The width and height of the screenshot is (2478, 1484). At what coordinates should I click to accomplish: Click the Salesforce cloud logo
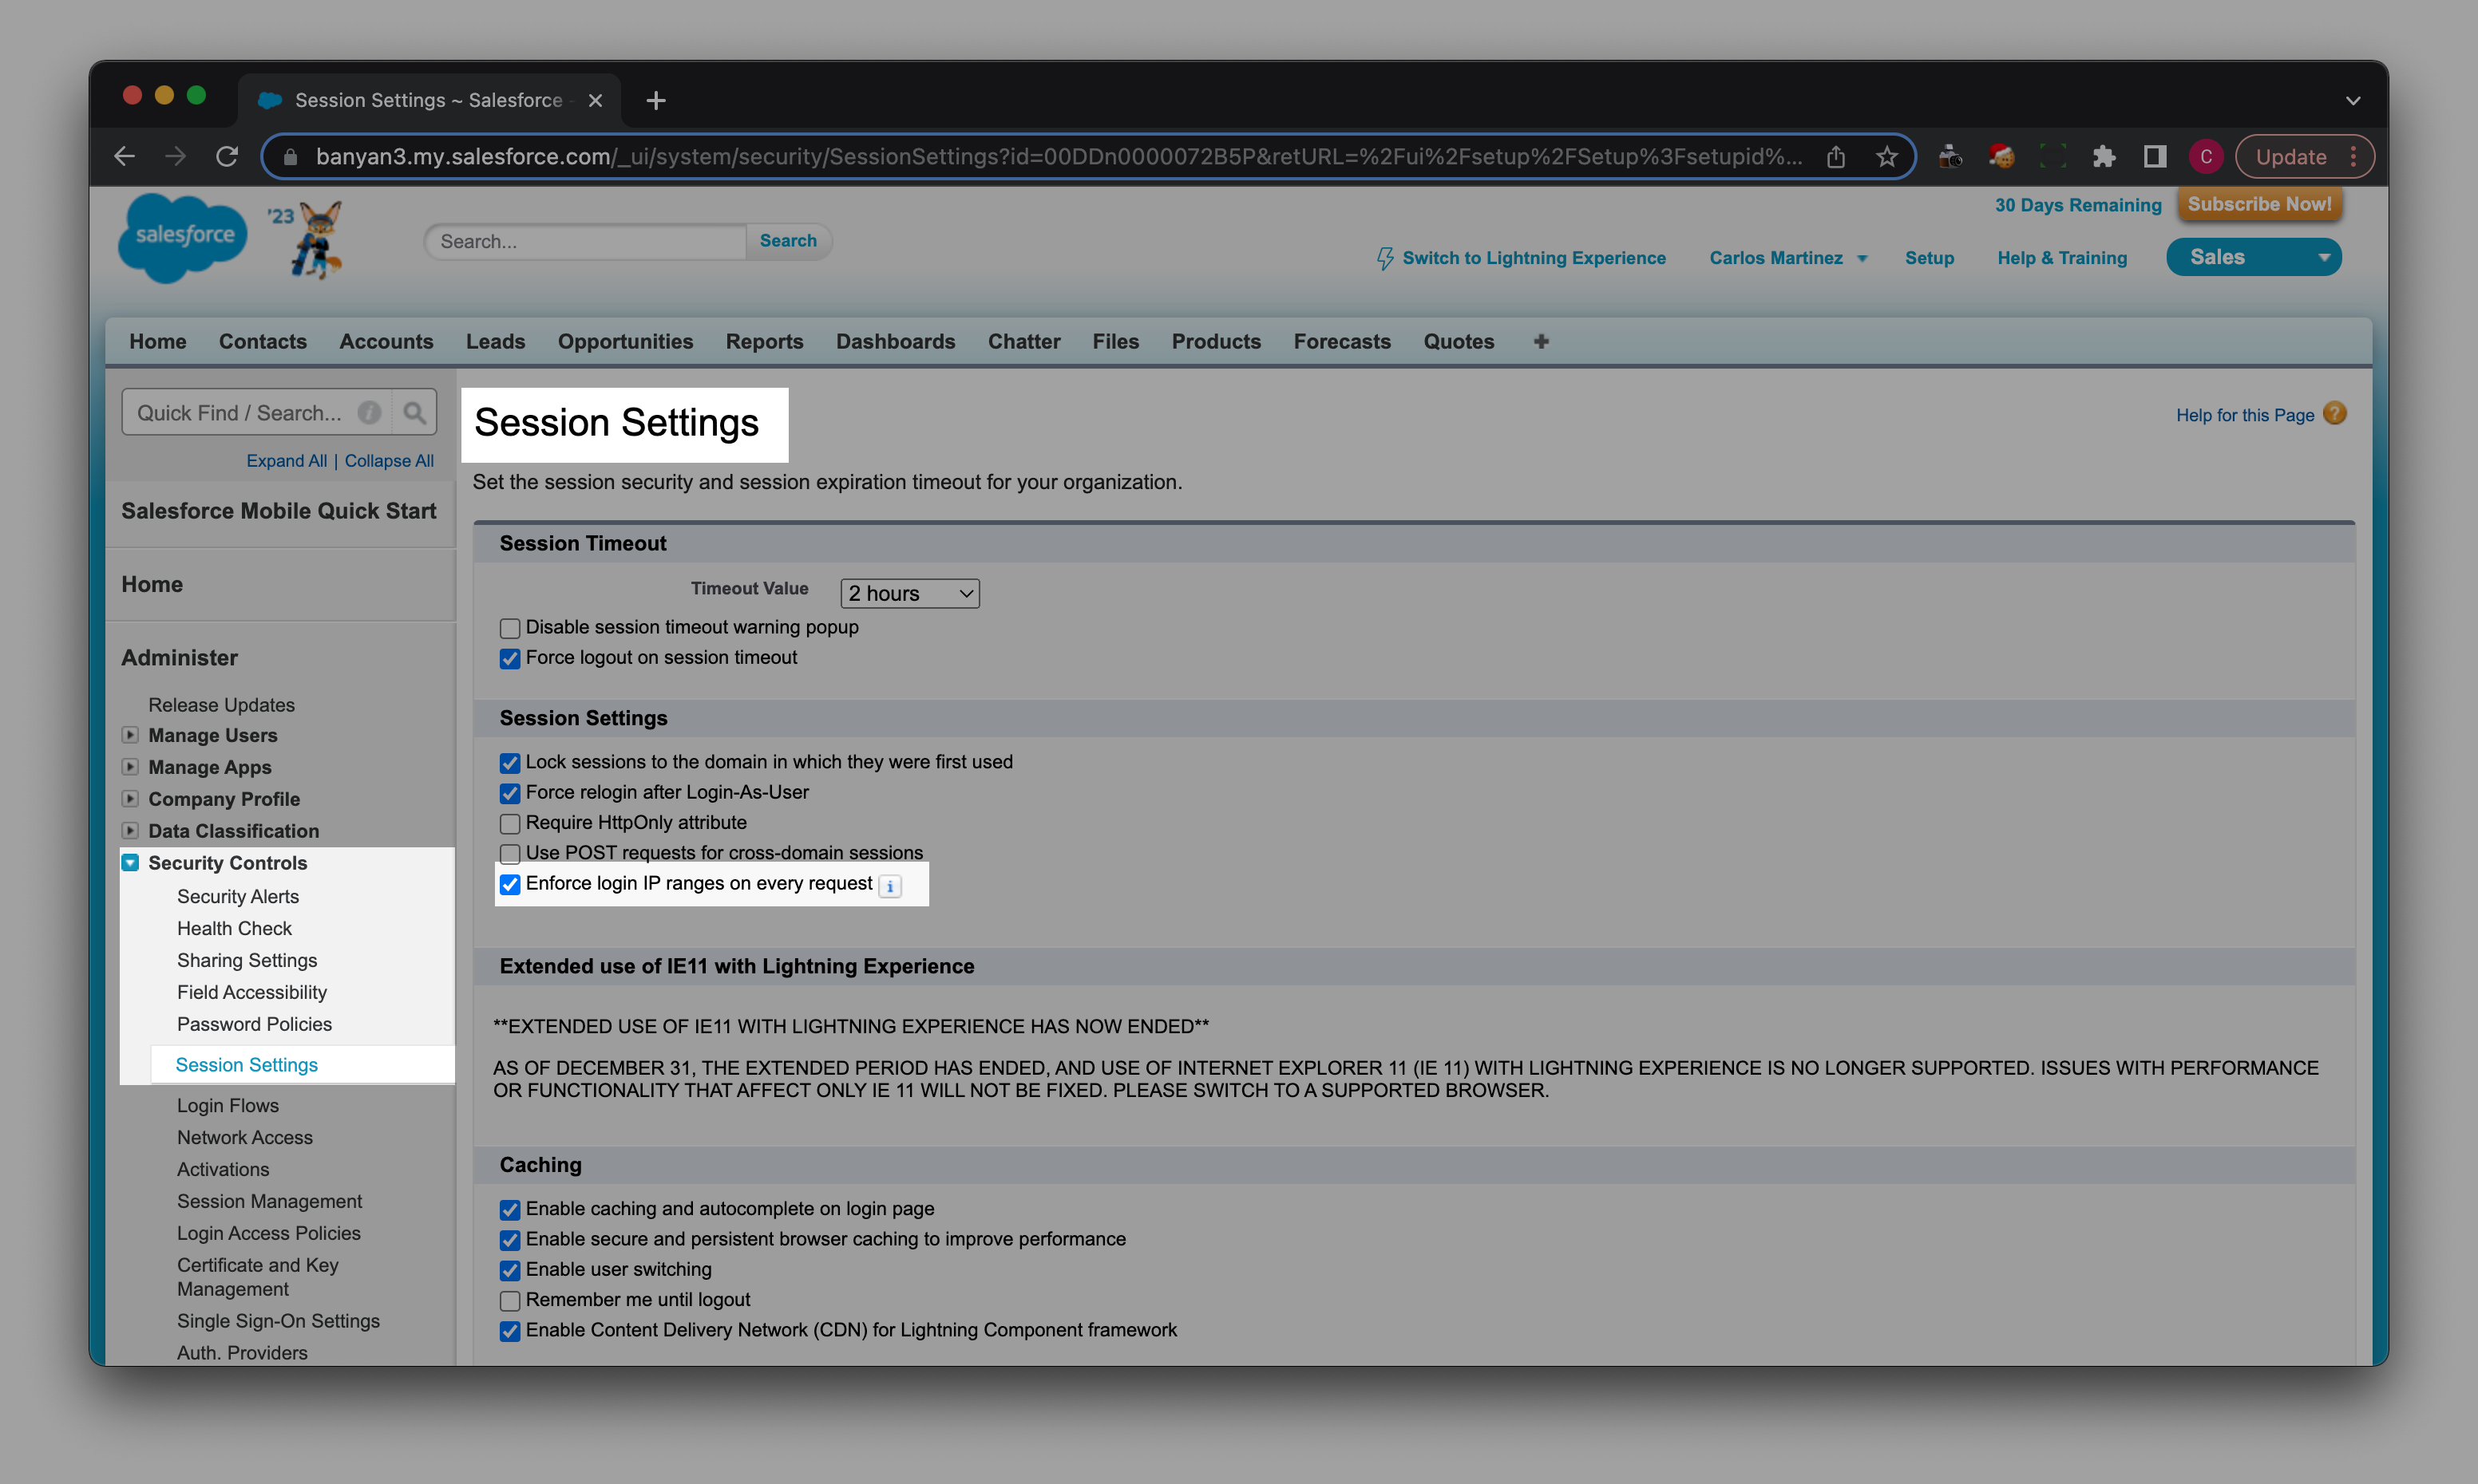coord(183,237)
